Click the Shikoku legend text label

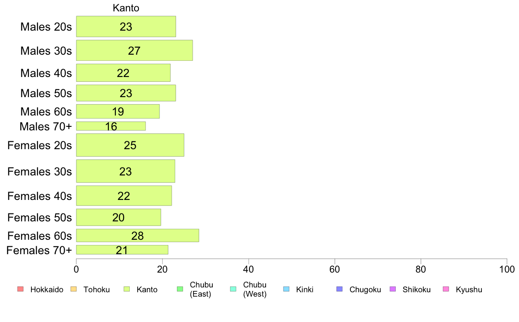(x=416, y=290)
